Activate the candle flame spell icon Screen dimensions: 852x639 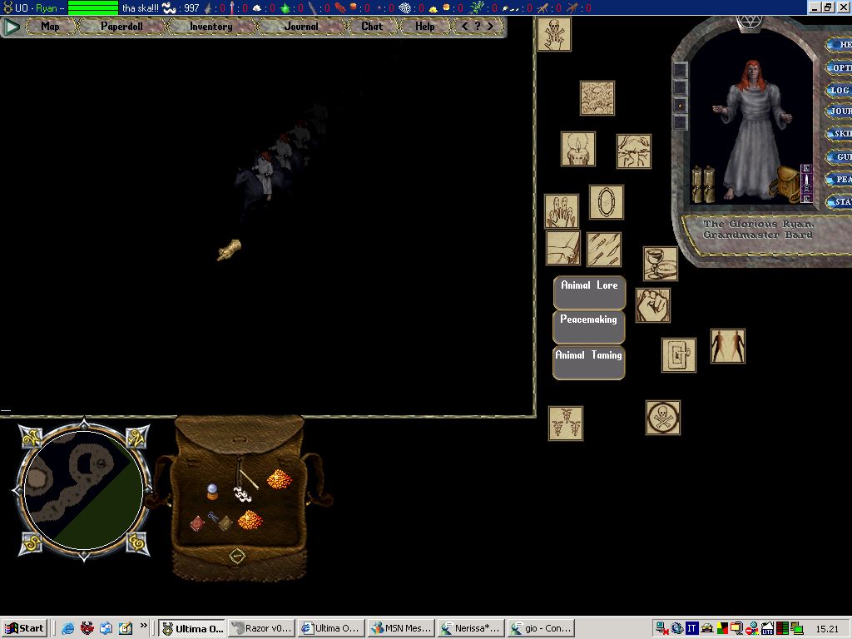[578, 149]
